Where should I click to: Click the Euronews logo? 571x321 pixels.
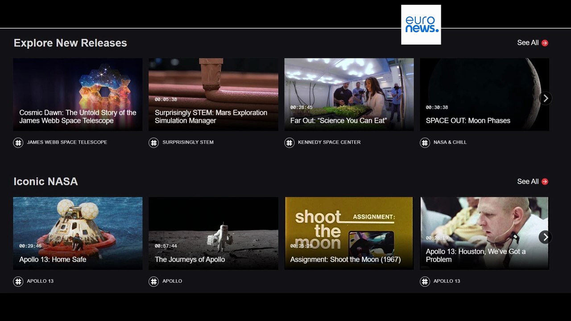click(421, 25)
